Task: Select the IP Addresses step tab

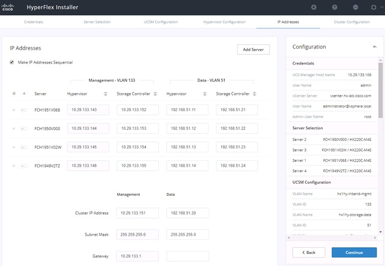Action: (x=288, y=22)
